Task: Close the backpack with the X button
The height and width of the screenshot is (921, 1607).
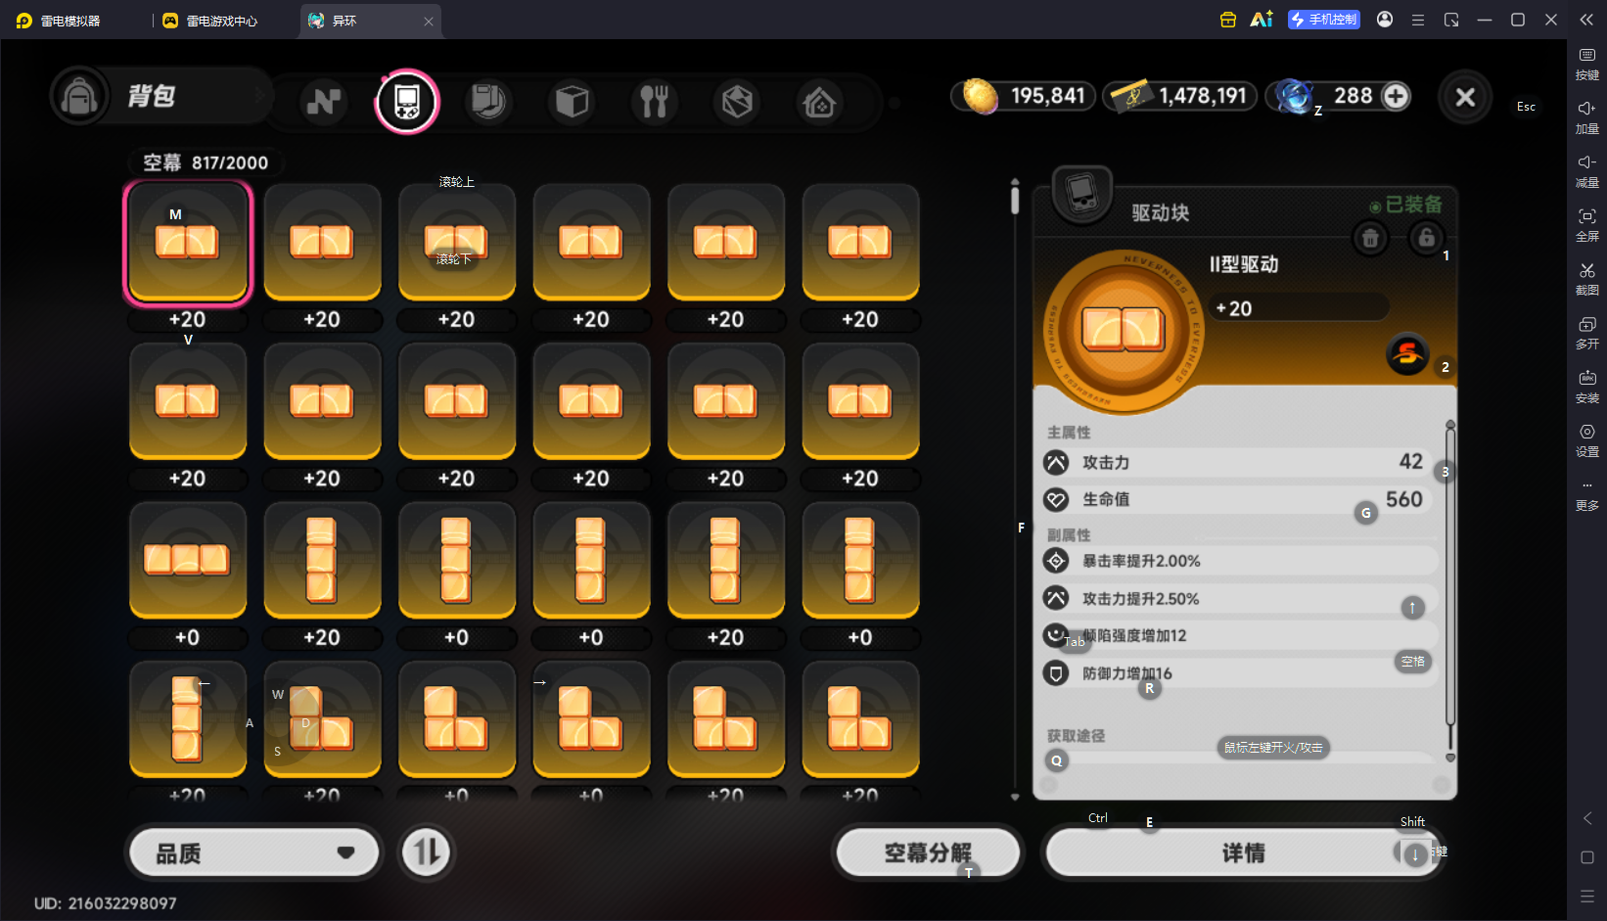Action: click(x=1465, y=97)
